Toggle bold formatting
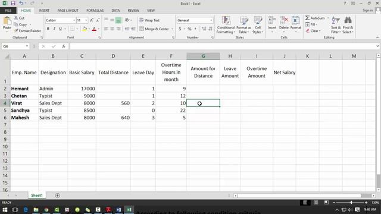This screenshot has height=214, width=381. pyautogui.click(x=48, y=29)
